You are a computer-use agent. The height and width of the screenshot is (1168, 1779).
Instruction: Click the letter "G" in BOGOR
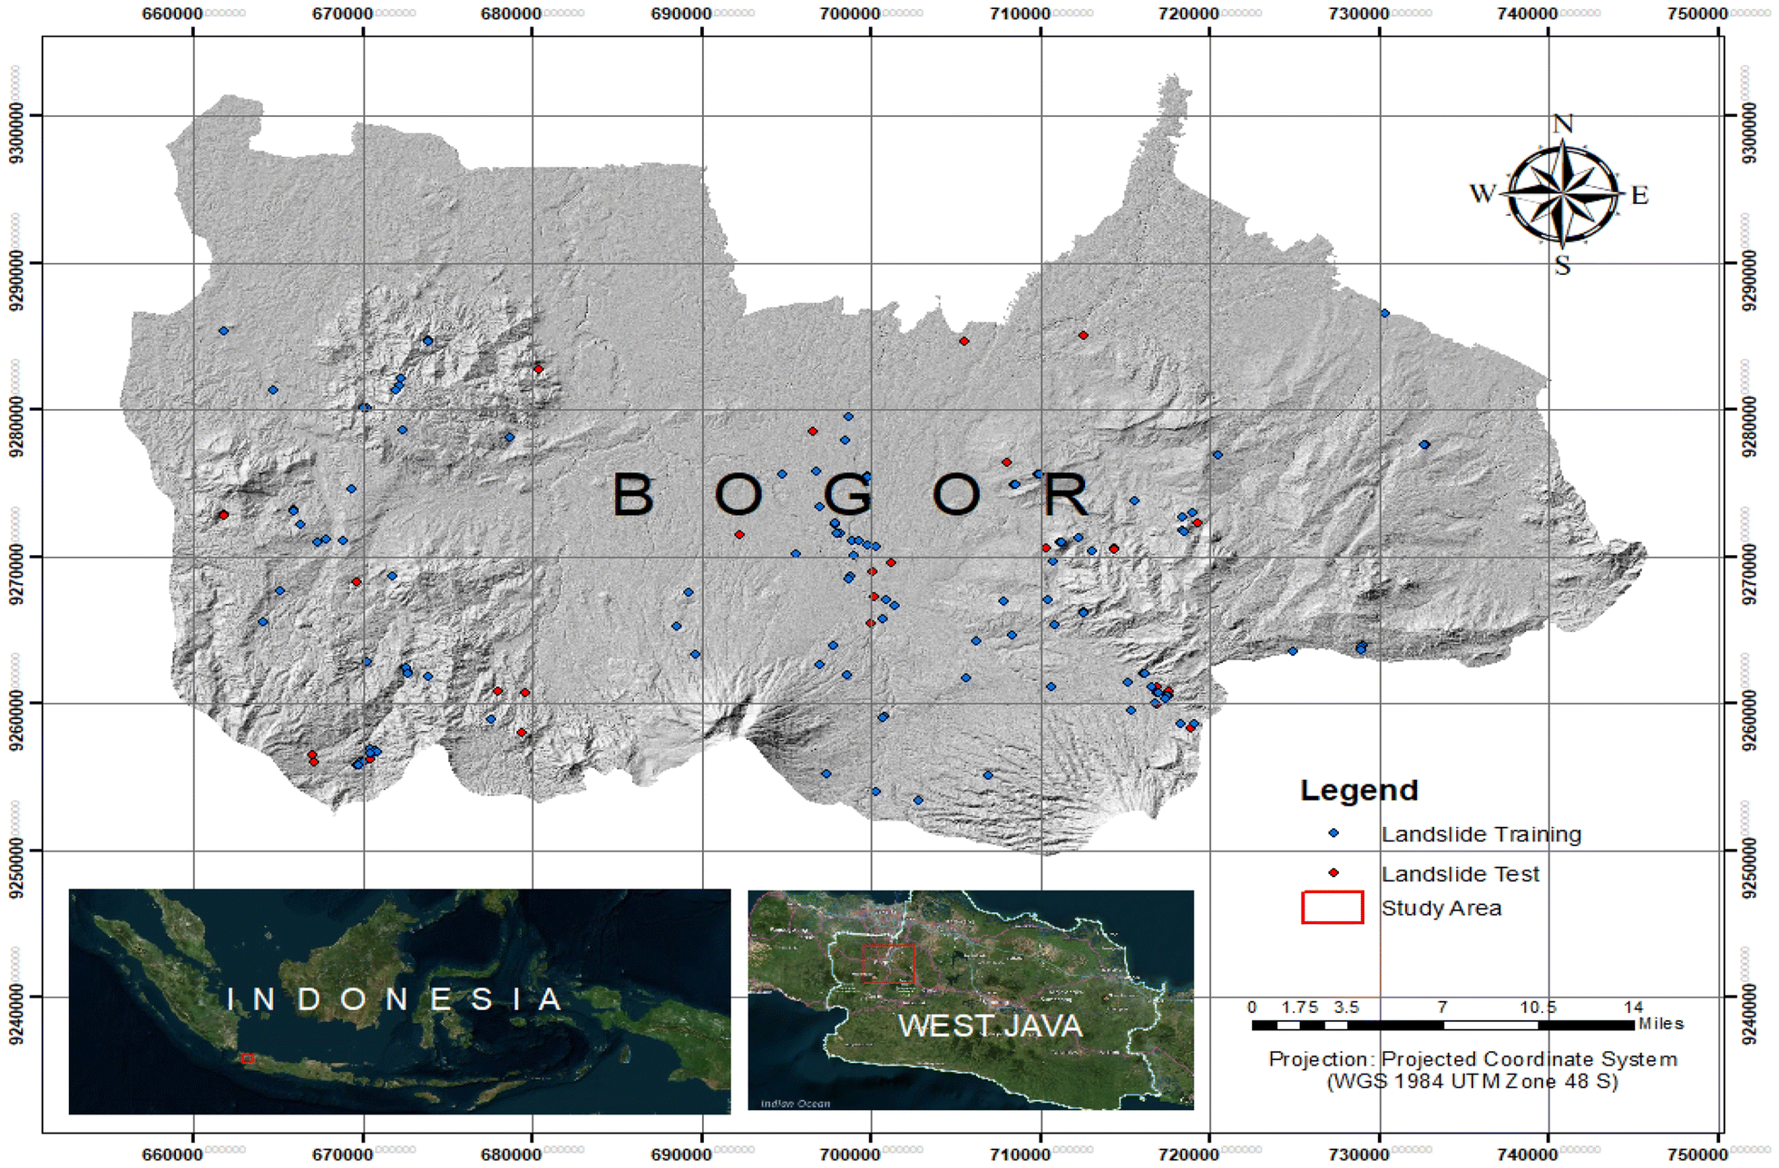848,494
